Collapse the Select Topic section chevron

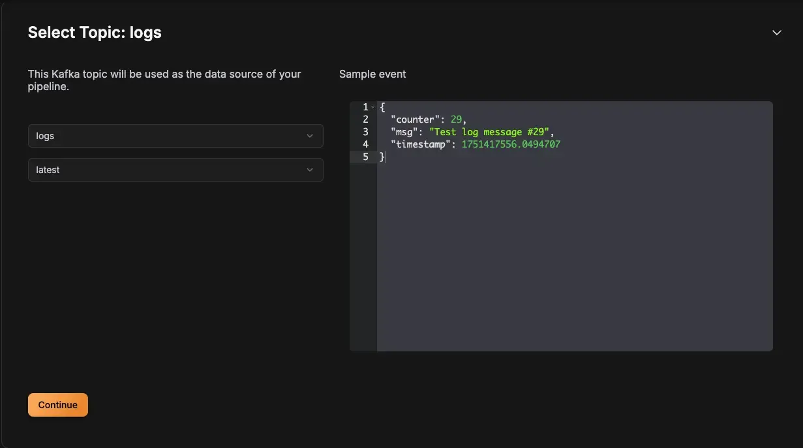coord(776,33)
